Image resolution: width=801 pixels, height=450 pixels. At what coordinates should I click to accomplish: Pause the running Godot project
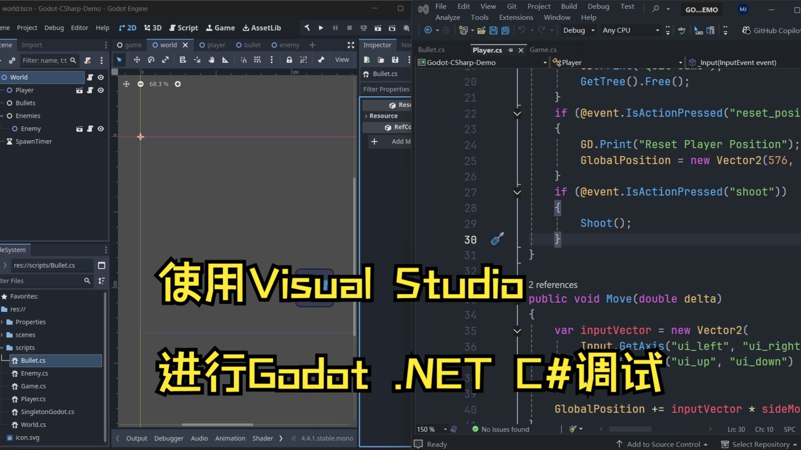point(335,28)
